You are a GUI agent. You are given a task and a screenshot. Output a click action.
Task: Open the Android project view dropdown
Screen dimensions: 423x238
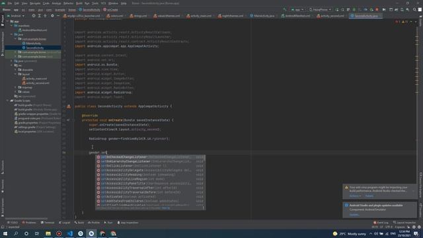click(16, 16)
